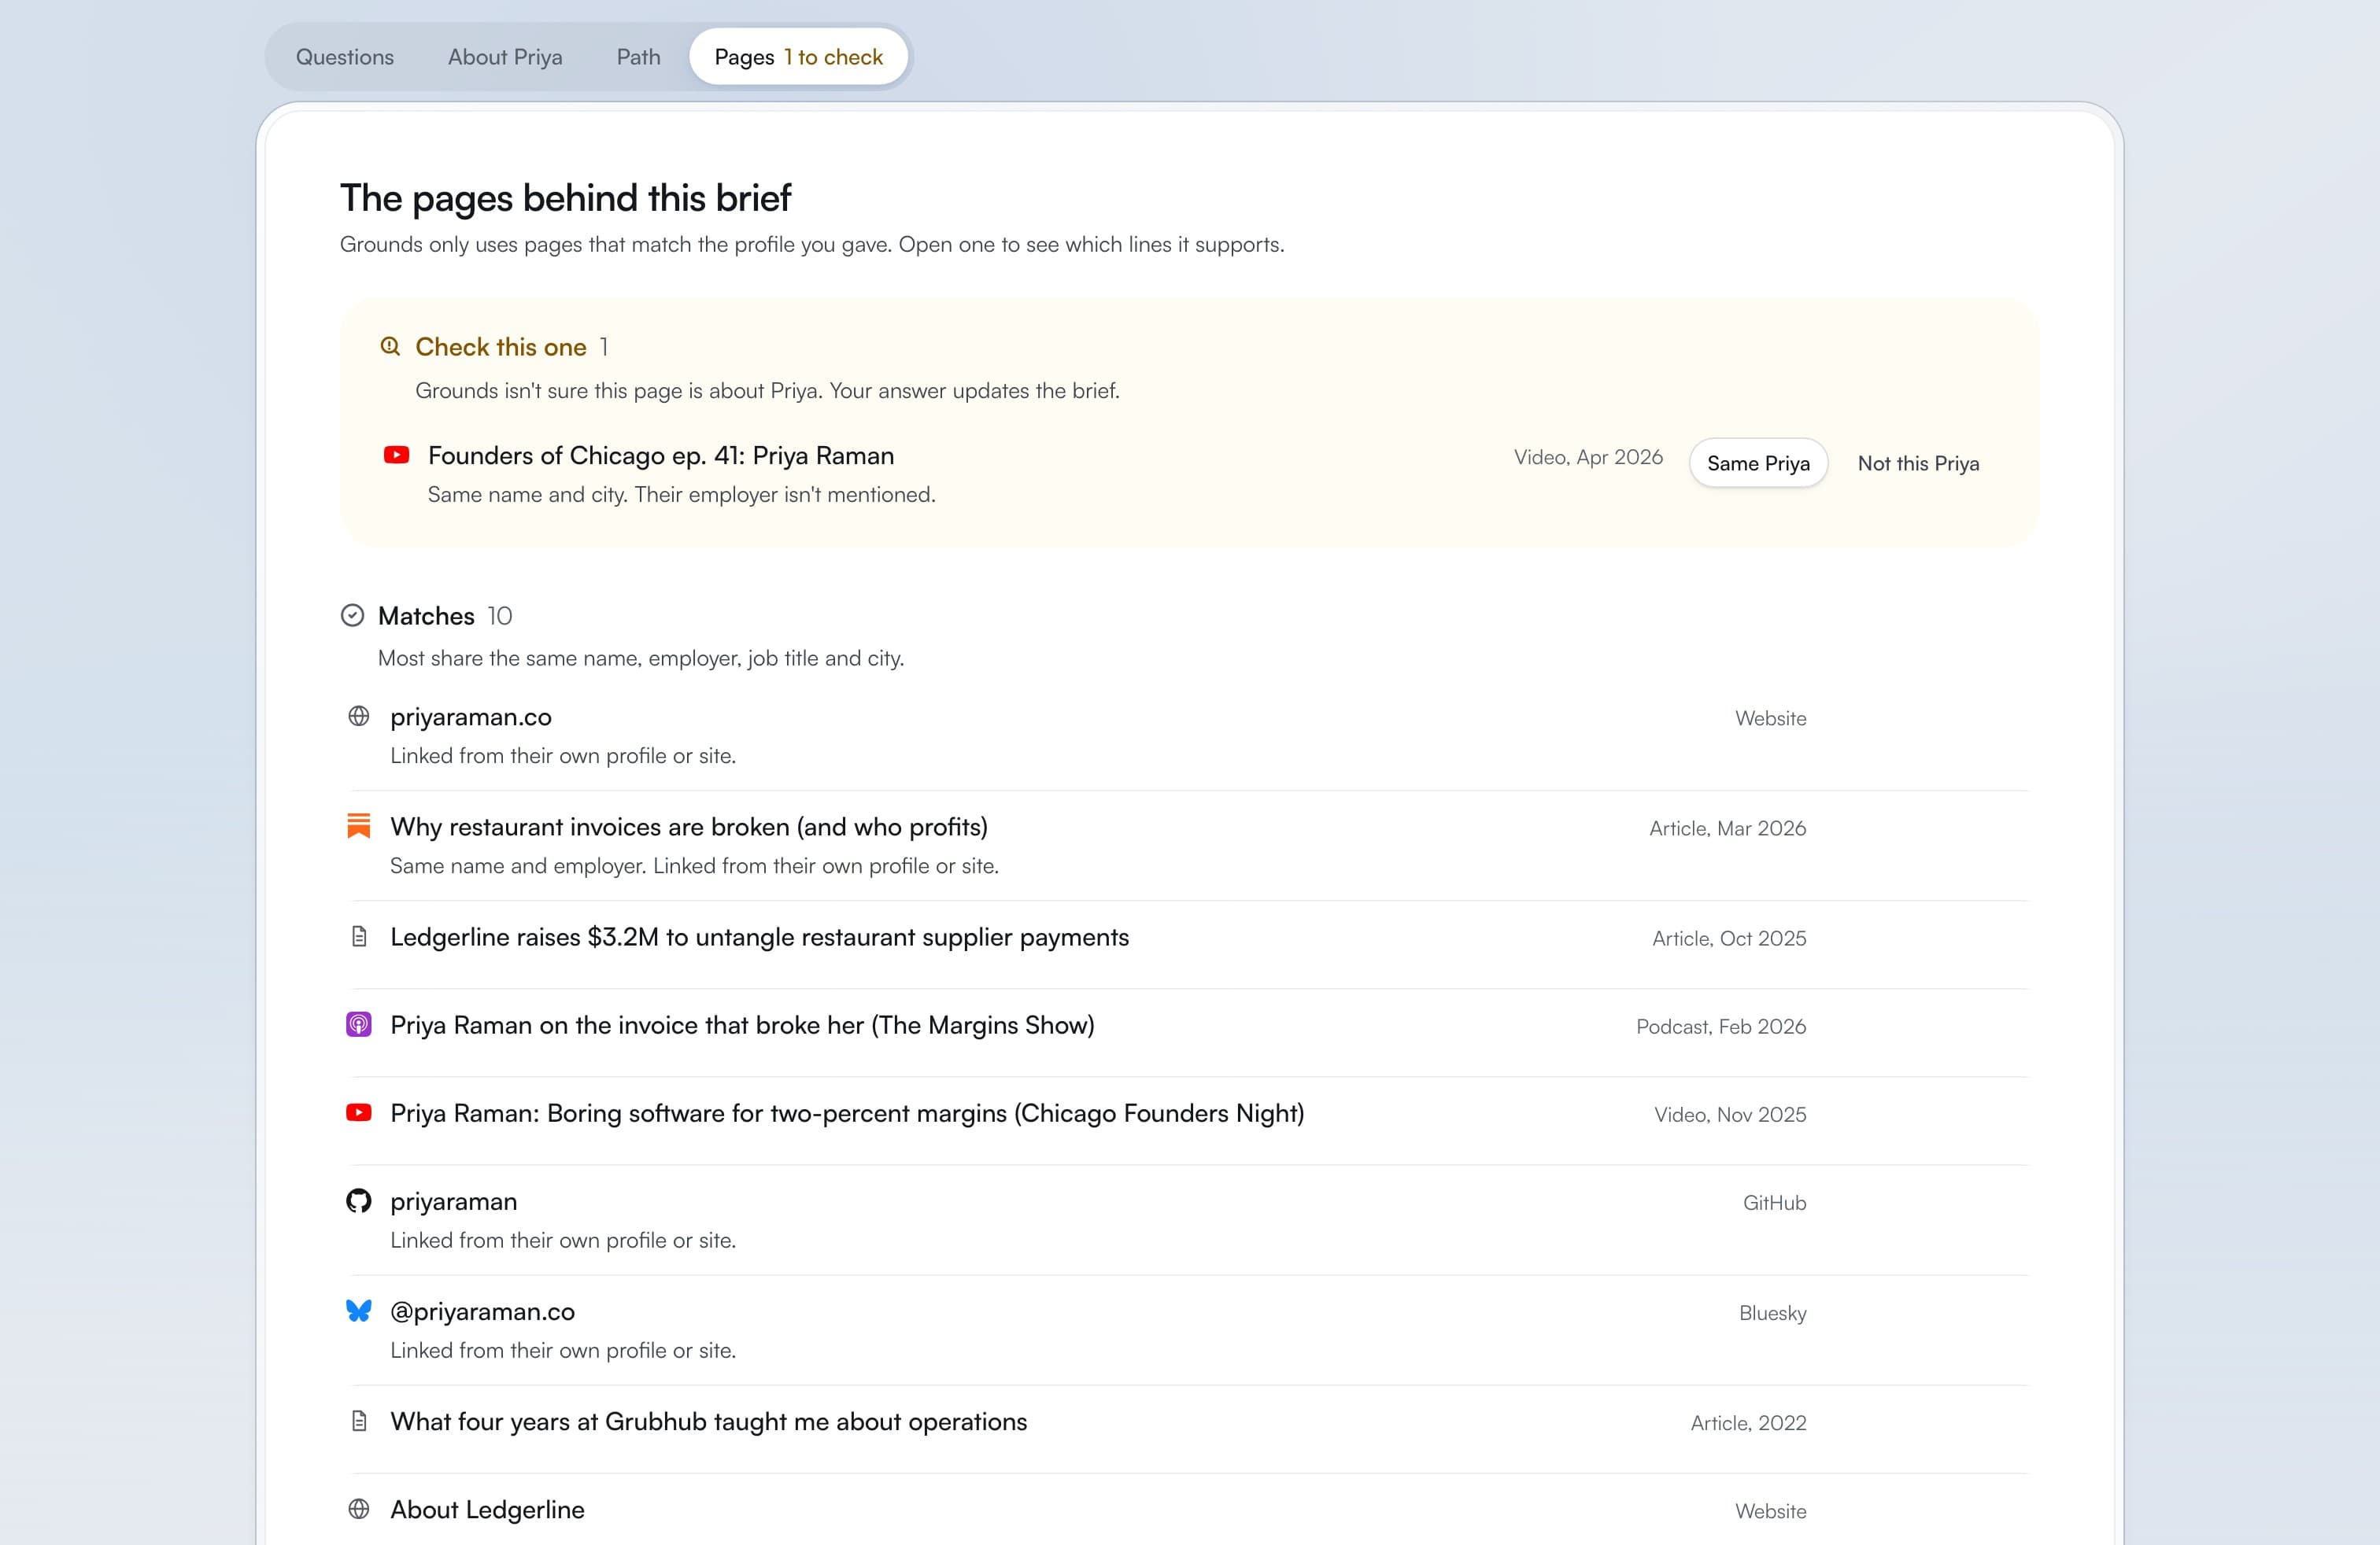Open the About Priya tab
Image resolution: width=2380 pixels, height=1545 pixels.
click(x=505, y=57)
